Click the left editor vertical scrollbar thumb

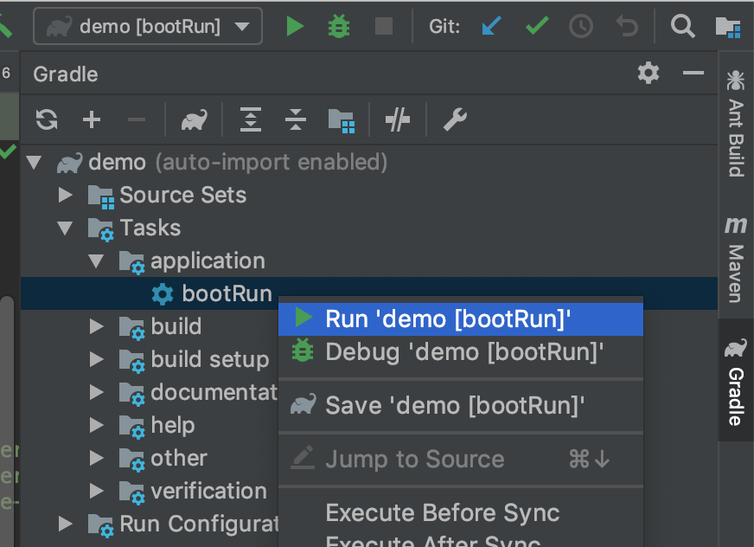tap(7, 422)
